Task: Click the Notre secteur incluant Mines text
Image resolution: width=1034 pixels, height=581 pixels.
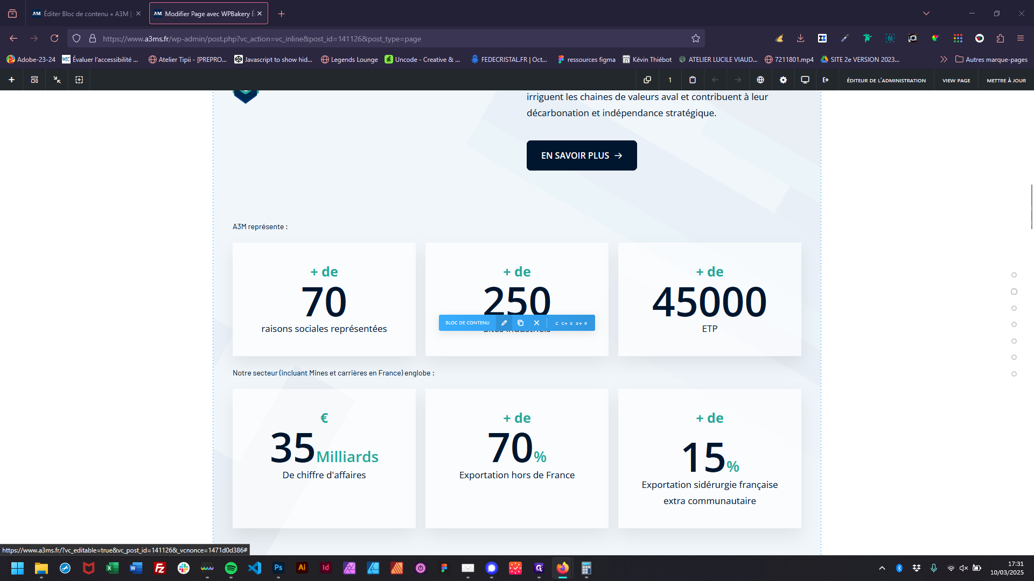Action: pos(333,373)
